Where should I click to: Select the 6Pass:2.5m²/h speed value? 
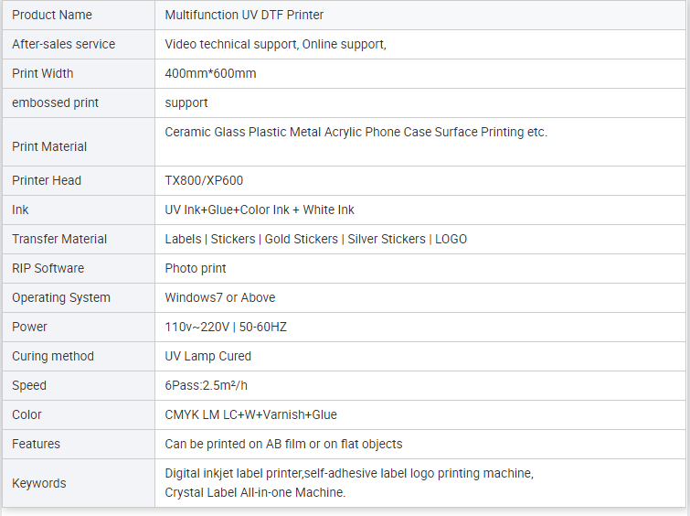tap(206, 385)
